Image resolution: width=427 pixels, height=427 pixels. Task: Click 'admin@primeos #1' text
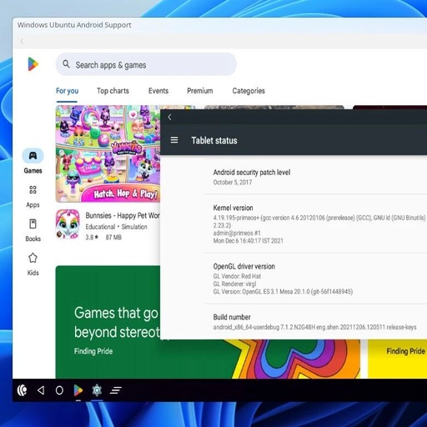tap(237, 233)
